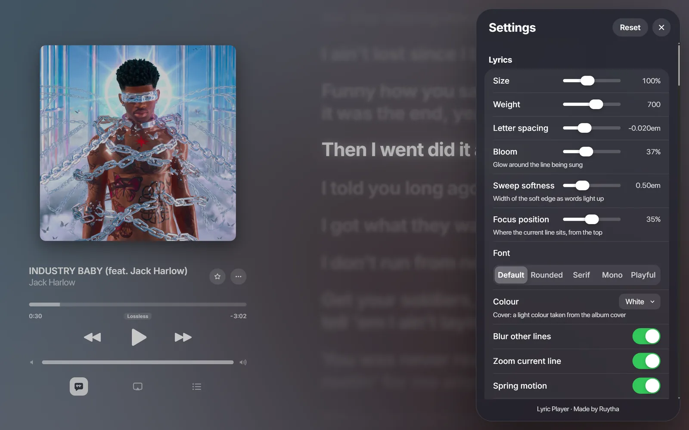
Task: Switch off Spring motion
Action: (x=646, y=386)
